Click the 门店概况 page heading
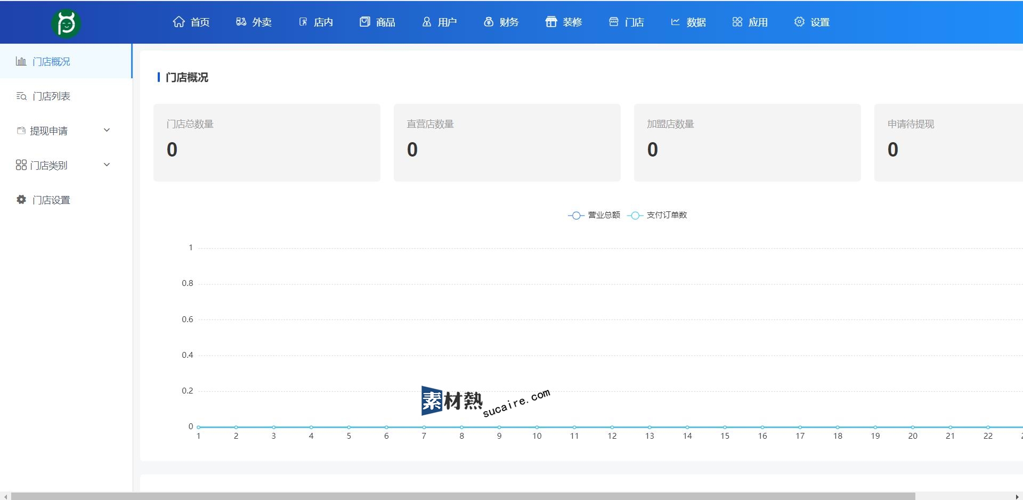Image resolution: width=1023 pixels, height=500 pixels. tap(187, 77)
